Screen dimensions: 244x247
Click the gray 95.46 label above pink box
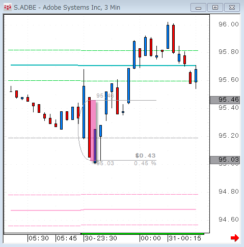coord(105,96)
